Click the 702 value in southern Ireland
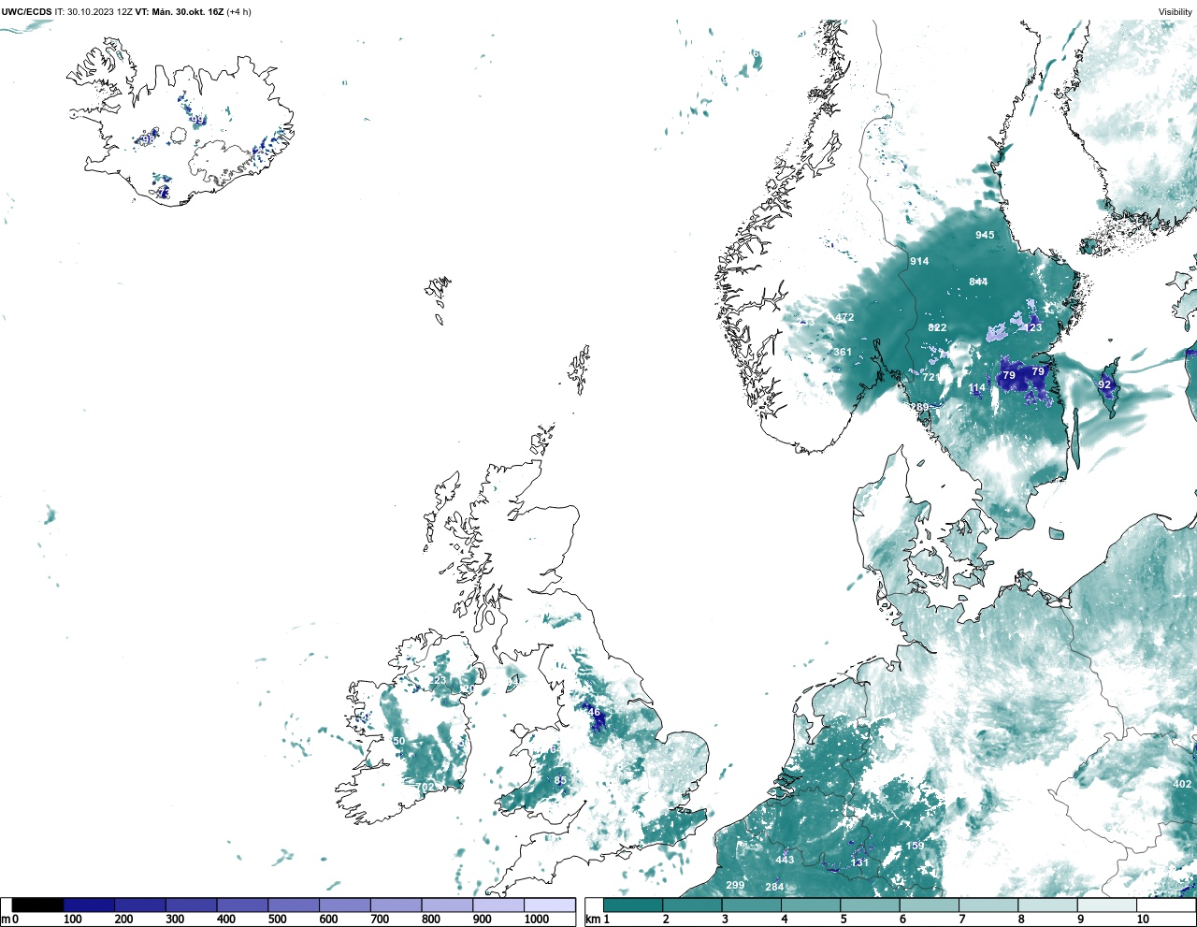Image resolution: width=1197 pixels, height=927 pixels. [x=425, y=788]
